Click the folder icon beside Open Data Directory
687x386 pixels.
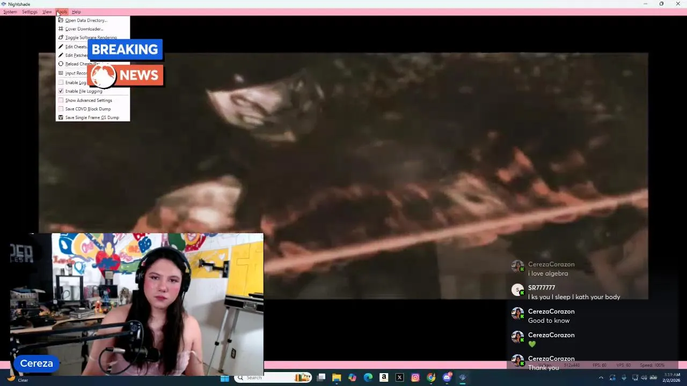61,20
